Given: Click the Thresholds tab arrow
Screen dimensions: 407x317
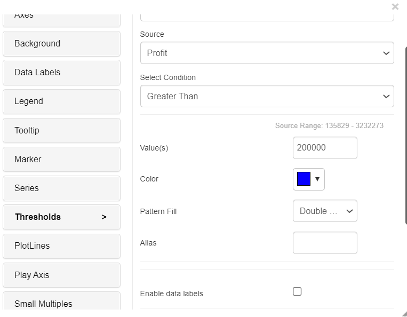Looking at the screenshot, I should [104, 217].
